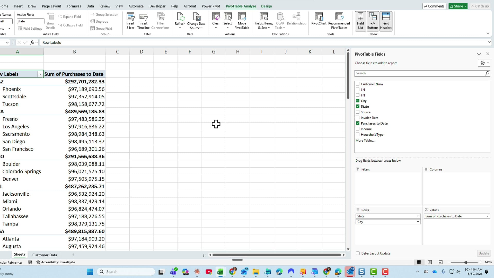Click the Insert Function fx icon
Image resolution: width=494 pixels, height=278 pixels.
click(x=32, y=42)
